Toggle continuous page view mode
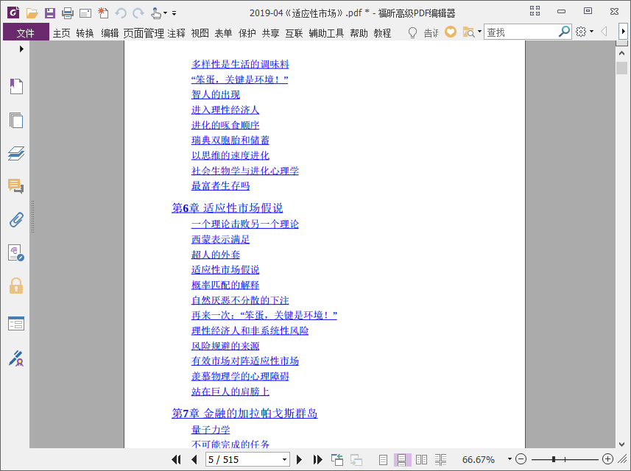The image size is (631, 471). pos(401,459)
